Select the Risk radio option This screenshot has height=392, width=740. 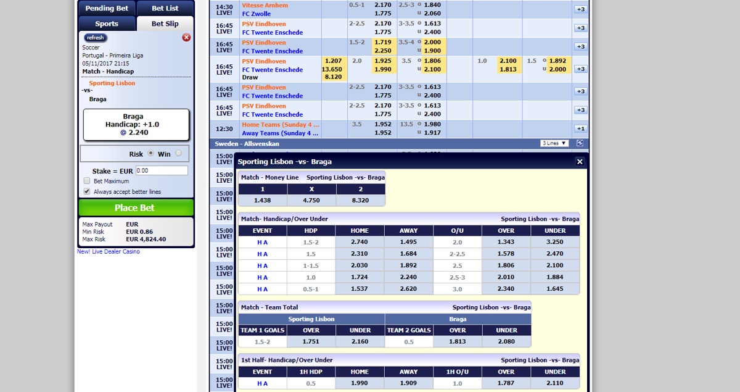(150, 154)
